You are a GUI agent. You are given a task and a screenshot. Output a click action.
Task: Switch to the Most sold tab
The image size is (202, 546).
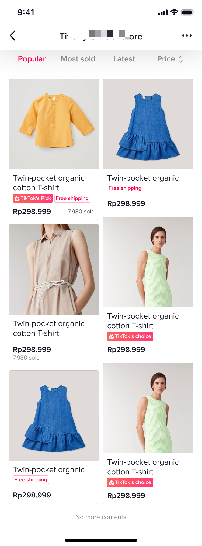pyautogui.click(x=78, y=59)
